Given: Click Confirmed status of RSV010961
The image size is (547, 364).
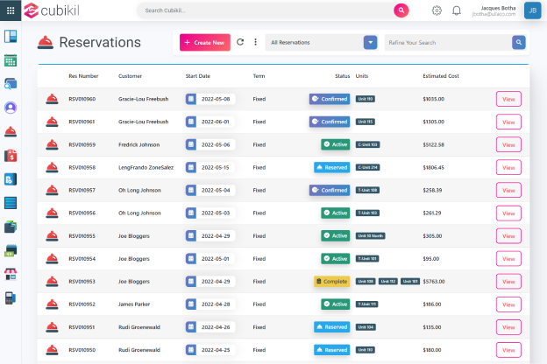Looking at the screenshot, I should click(x=330, y=122).
